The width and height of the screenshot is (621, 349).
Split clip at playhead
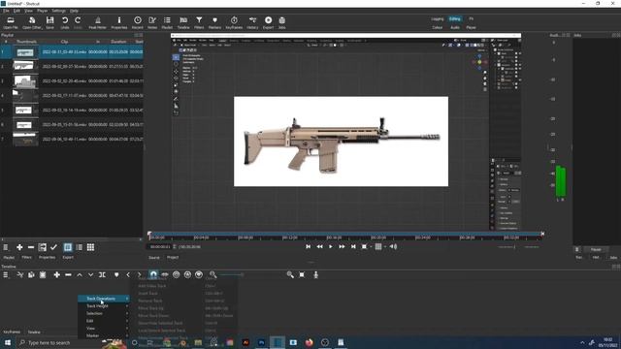[x=102, y=274]
